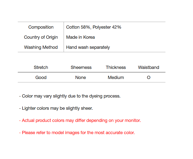Screen dimensions: 193x159
Task: Click the "Made in Korea" value
Action: pos(80,37)
